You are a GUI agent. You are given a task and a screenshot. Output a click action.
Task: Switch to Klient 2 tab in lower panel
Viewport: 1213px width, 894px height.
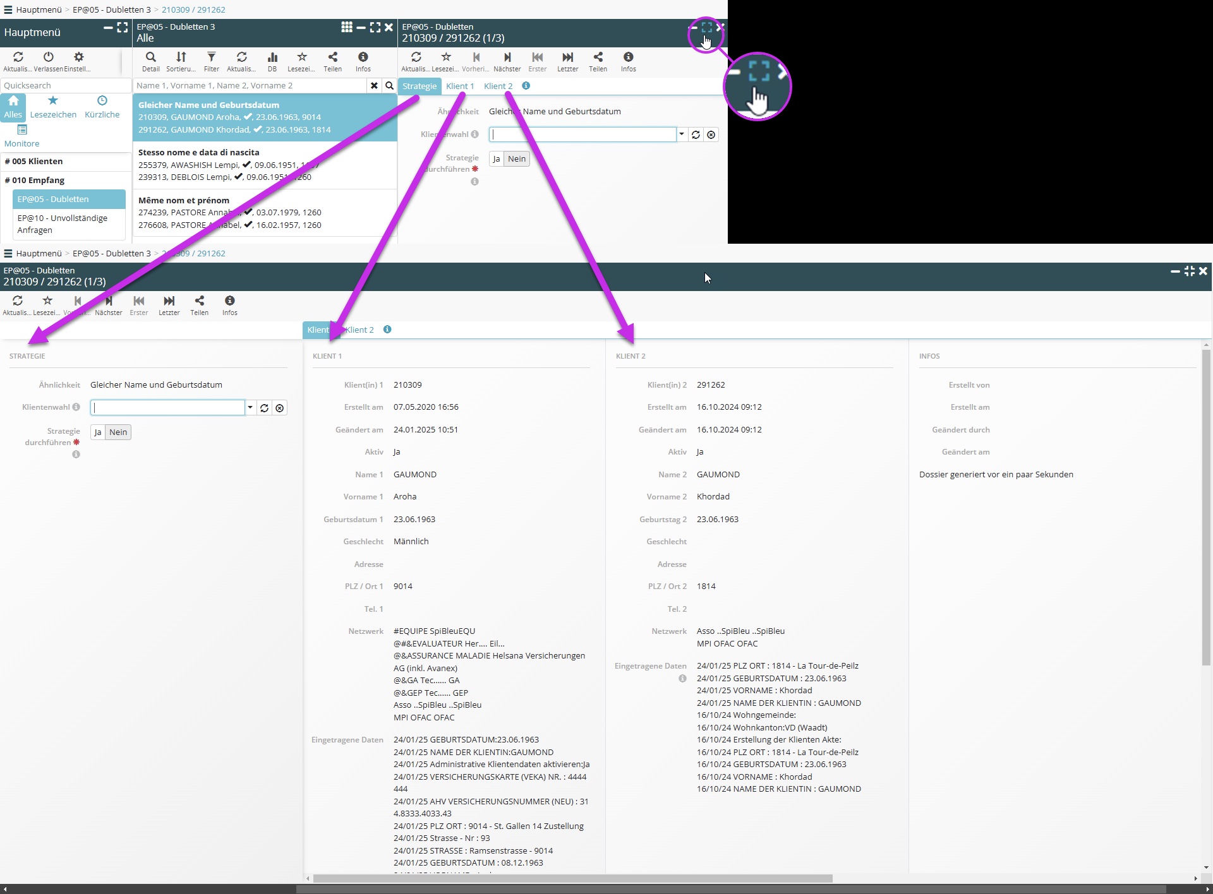point(360,330)
